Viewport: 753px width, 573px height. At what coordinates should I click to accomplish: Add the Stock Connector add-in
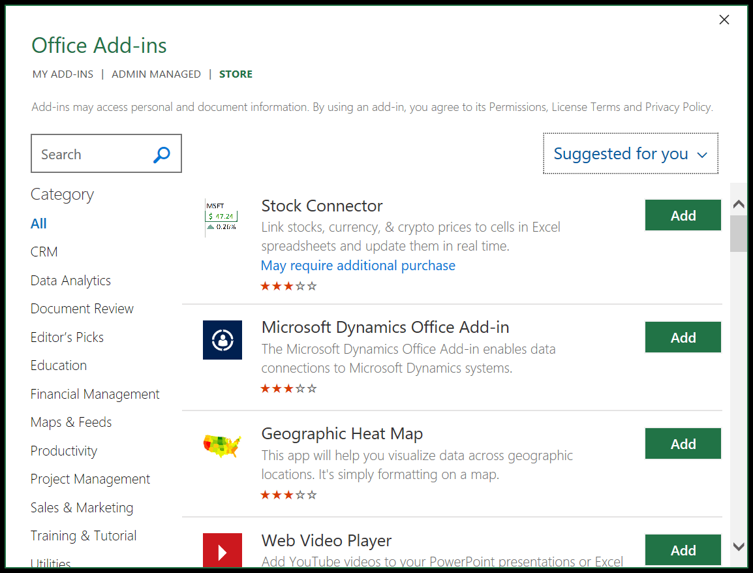(683, 215)
